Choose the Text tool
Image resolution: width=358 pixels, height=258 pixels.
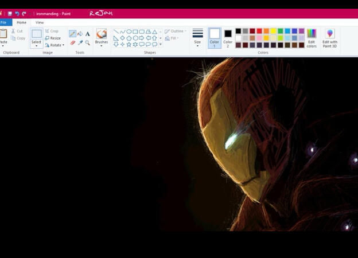click(x=87, y=34)
